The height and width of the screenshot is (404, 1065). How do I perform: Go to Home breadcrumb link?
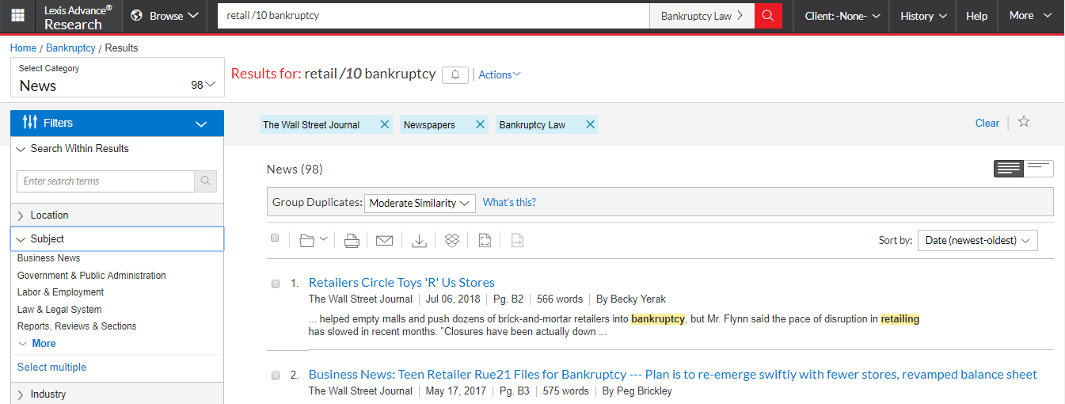click(23, 48)
